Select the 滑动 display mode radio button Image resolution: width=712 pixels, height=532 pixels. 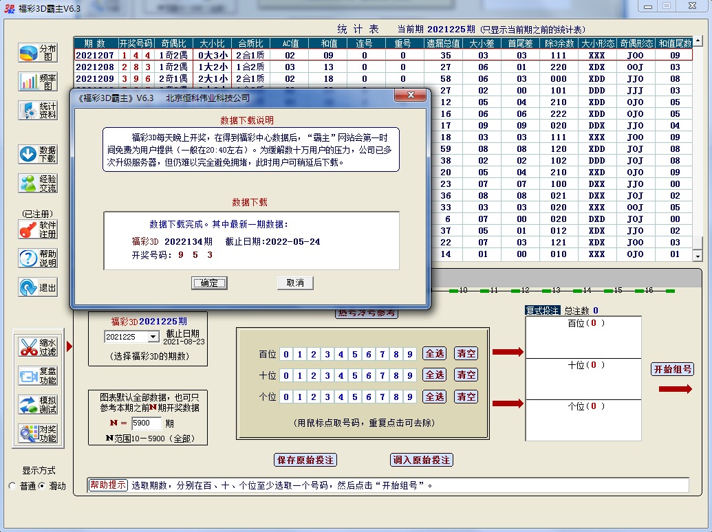click(x=41, y=486)
